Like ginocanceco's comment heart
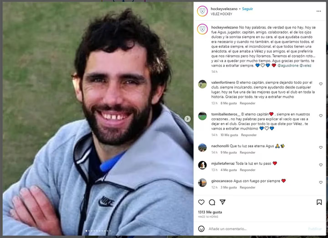The image size is (328, 238). click(320, 183)
